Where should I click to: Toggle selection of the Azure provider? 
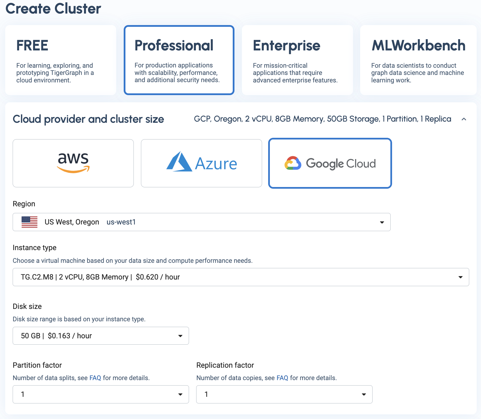click(201, 163)
